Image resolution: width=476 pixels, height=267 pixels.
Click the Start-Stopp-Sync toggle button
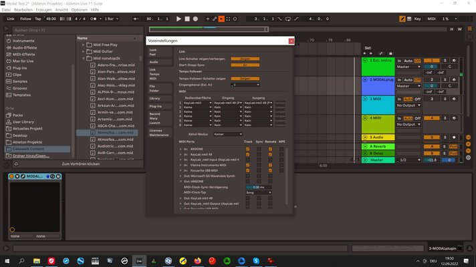[245, 65]
